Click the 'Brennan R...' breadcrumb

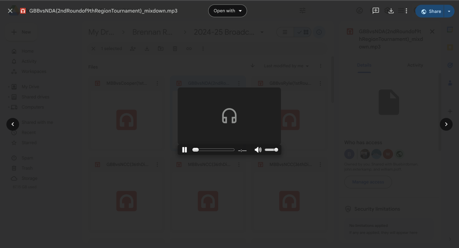[152, 32]
